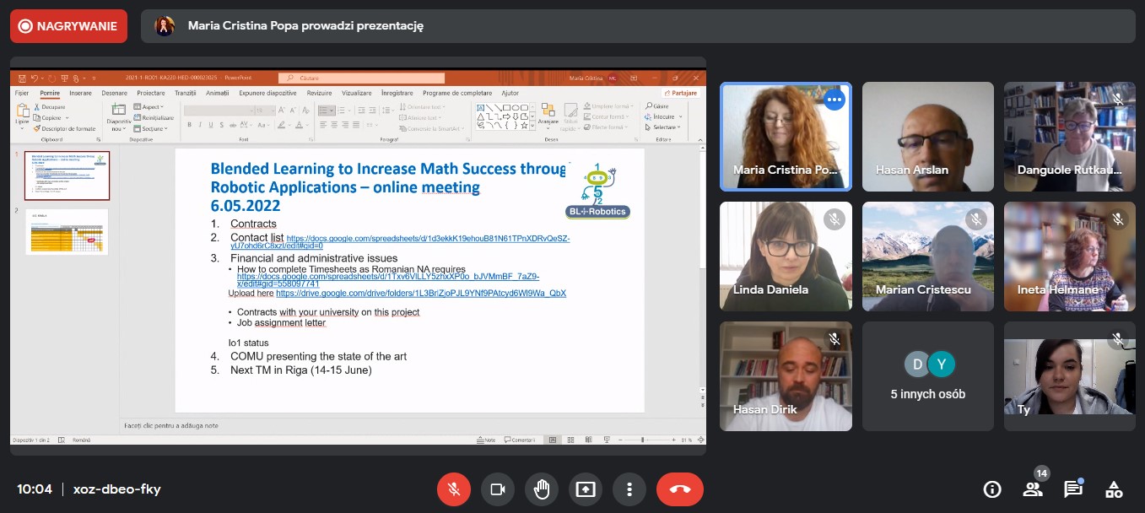Expand the Aspect layout dropdown

click(x=149, y=107)
